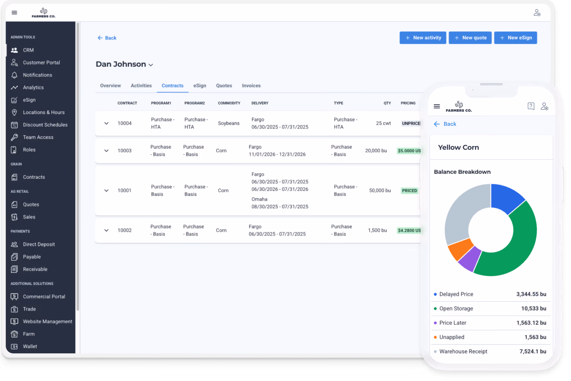This screenshot has width=571, height=381.
Task: Click the Trade icon in sidebar
Action: point(14,309)
